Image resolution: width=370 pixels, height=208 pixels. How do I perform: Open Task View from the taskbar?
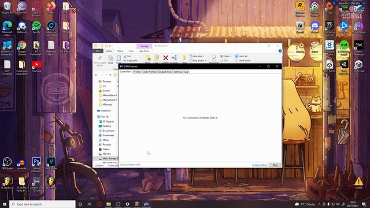90,204
